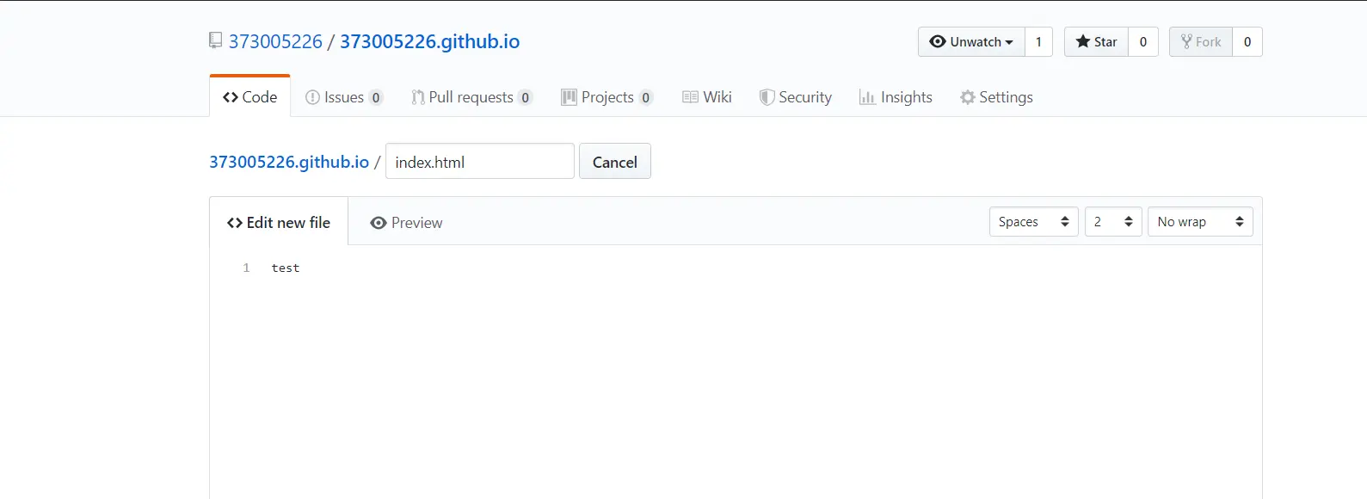1367x499 pixels.
Task: Click the index.html filename field
Action: tap(479, 162)
